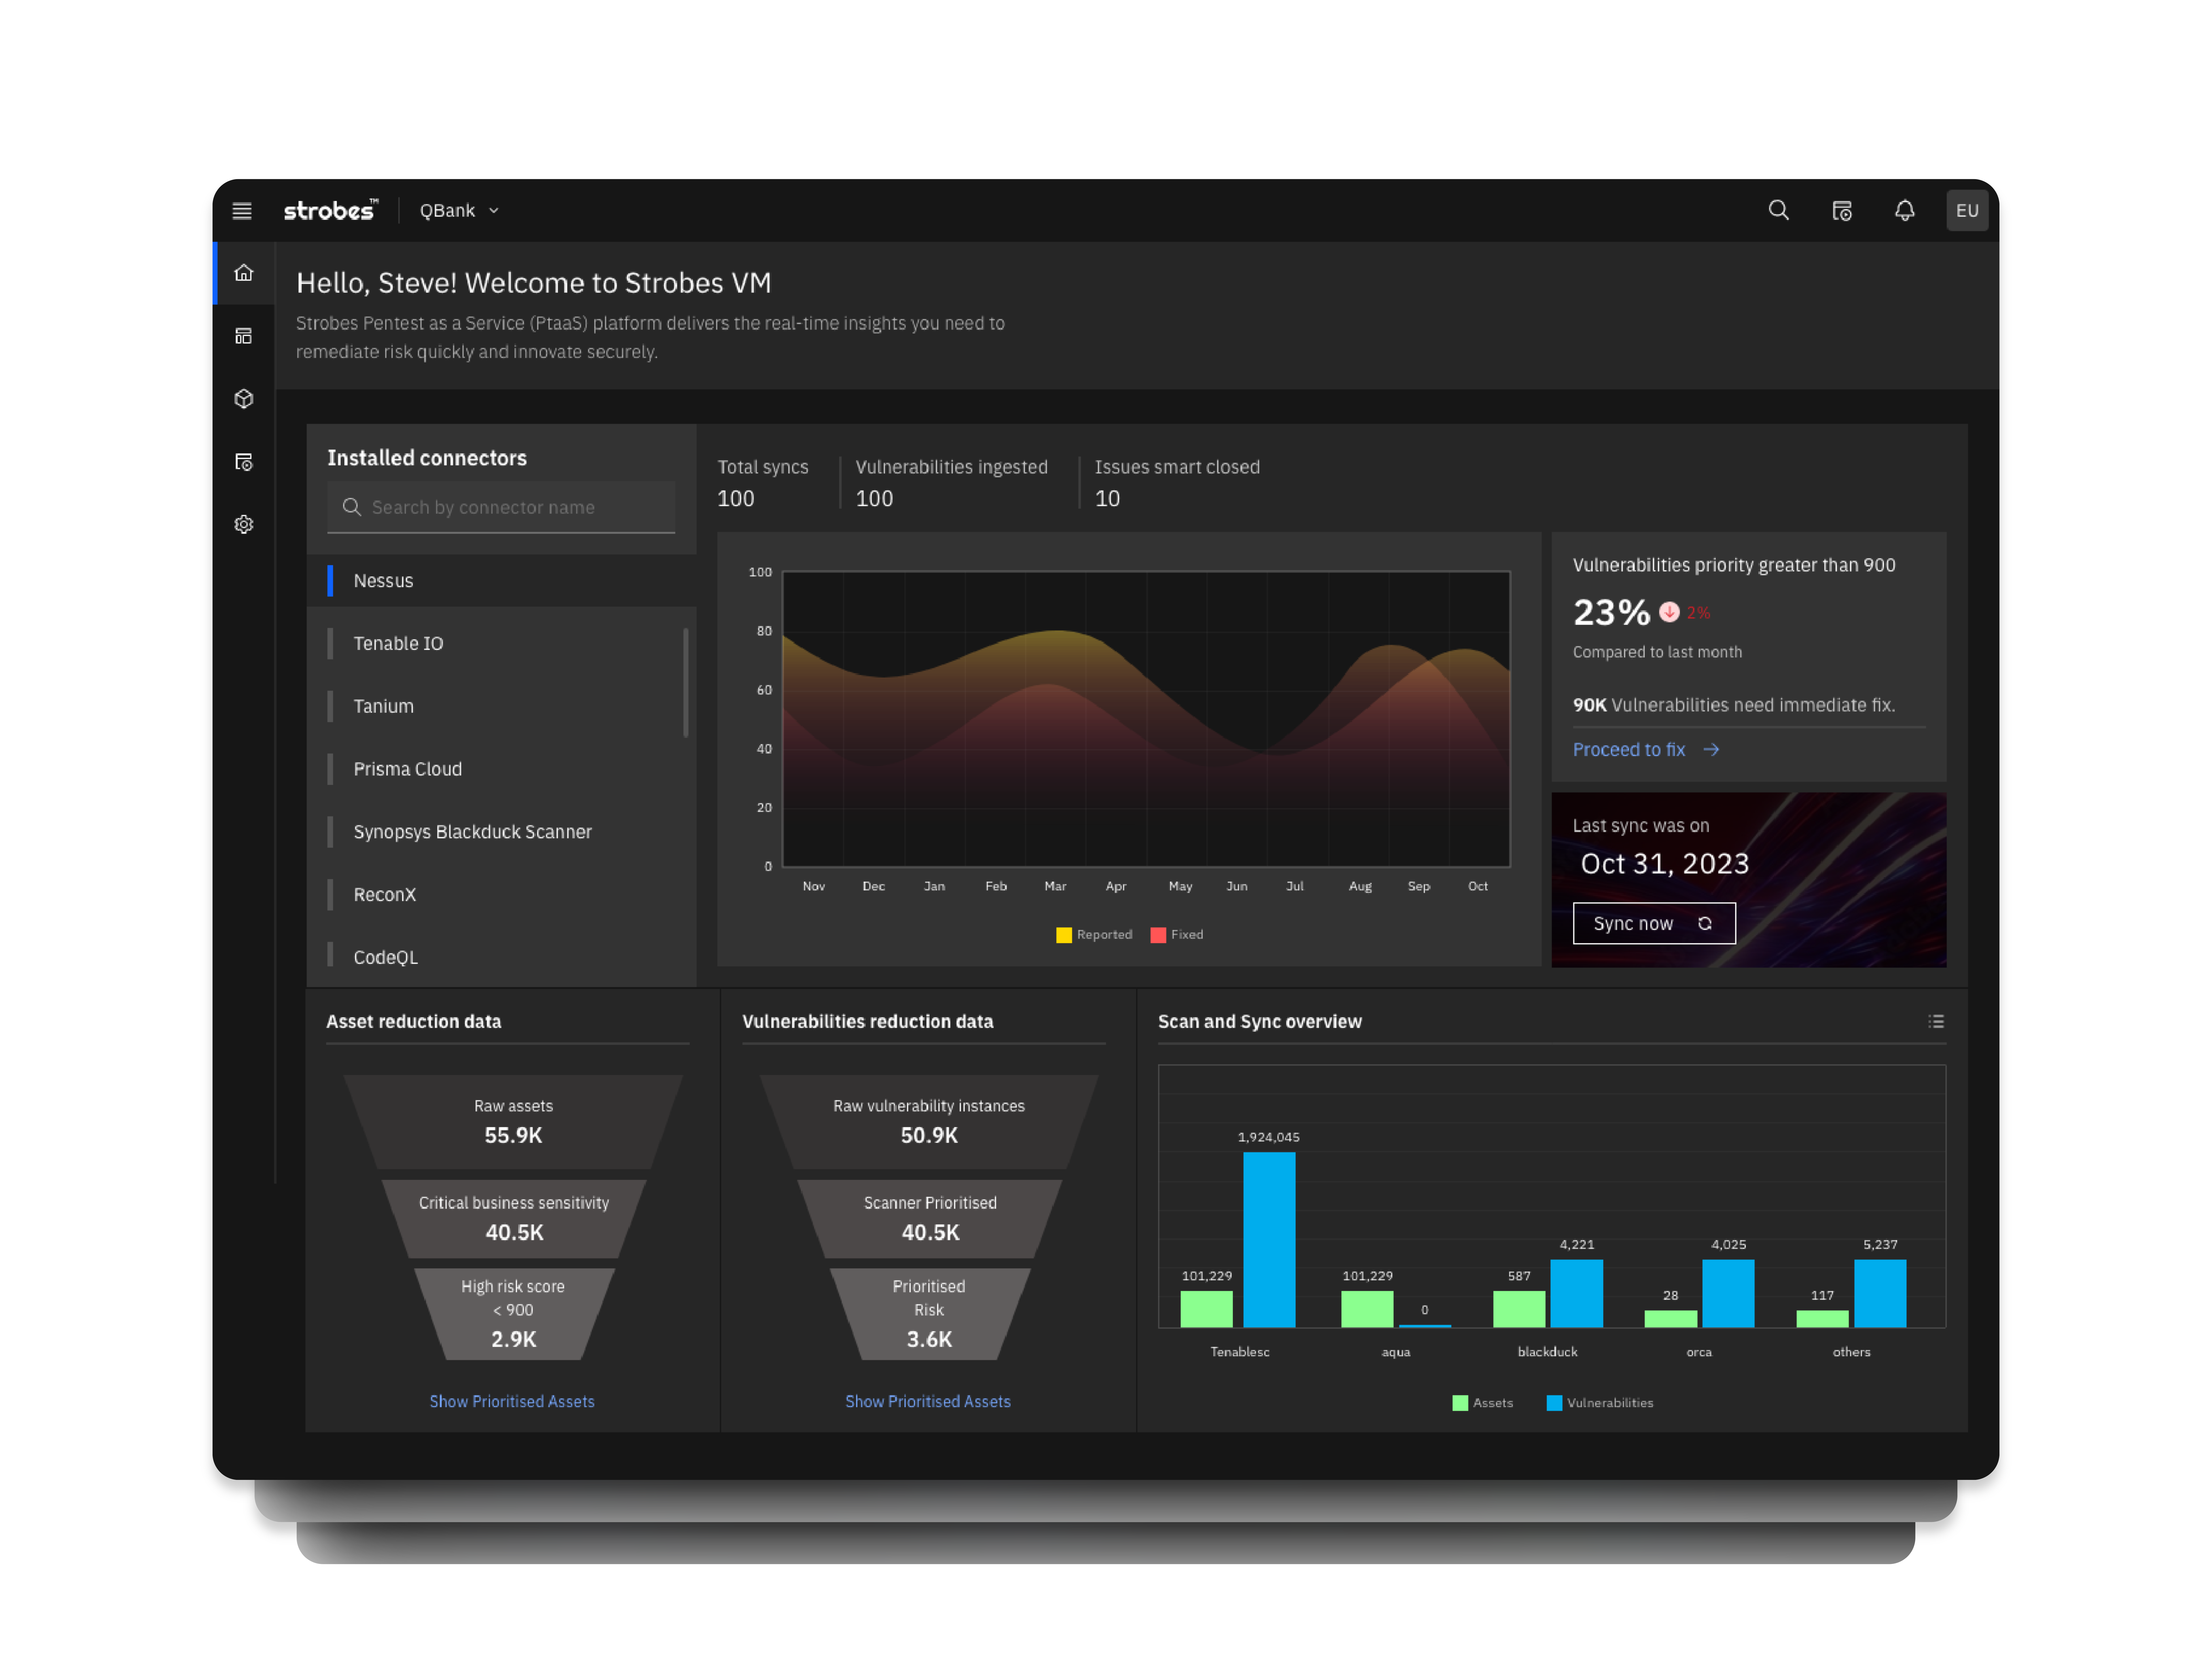The image size is (2212, 1659).
Task: Open the settings gear in sidebar
Action: (244, 524)
